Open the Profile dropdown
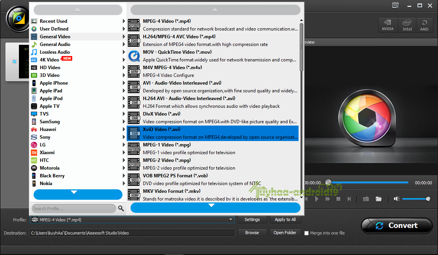This screenshot has width=438, height=255. (231, 219)
